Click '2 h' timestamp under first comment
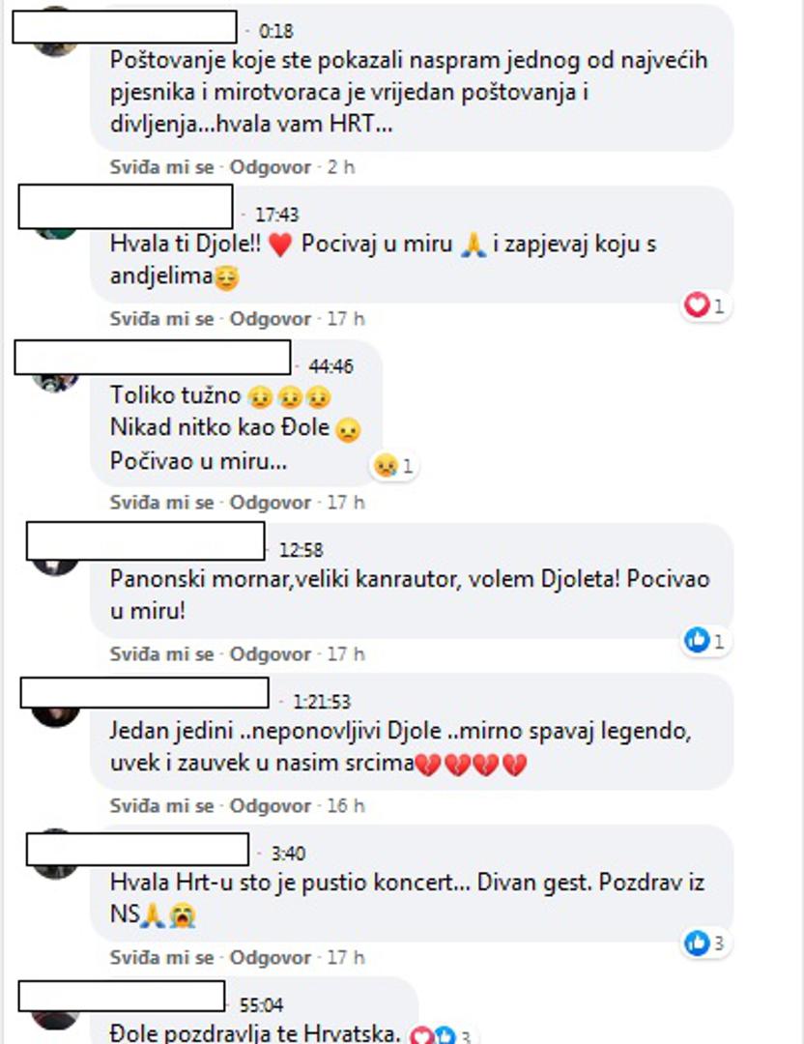Screen dimensions: 804x1044 point(341,167)
